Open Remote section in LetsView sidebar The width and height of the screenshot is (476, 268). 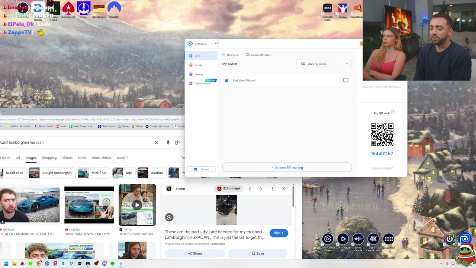pyautogui.click(x=201, y=65)
